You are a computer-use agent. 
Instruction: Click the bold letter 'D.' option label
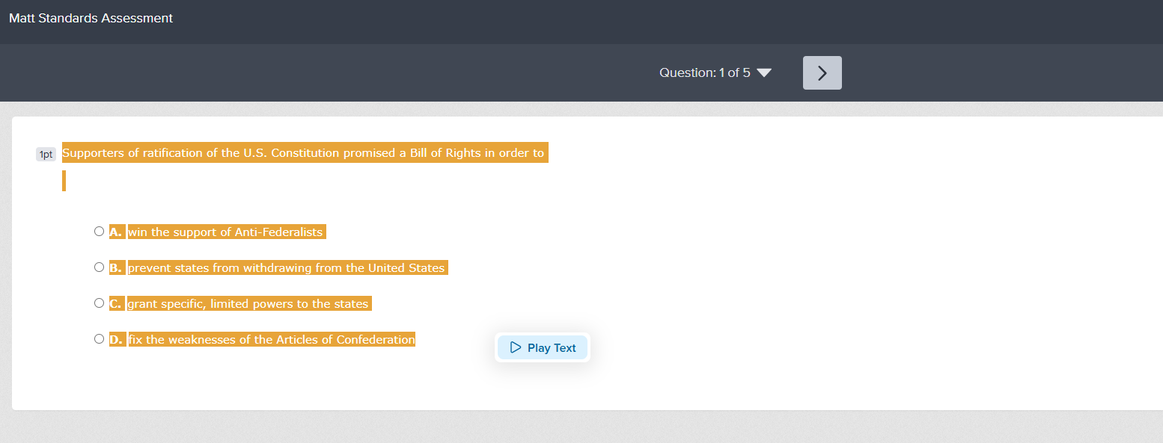click(x=115, y=340)
